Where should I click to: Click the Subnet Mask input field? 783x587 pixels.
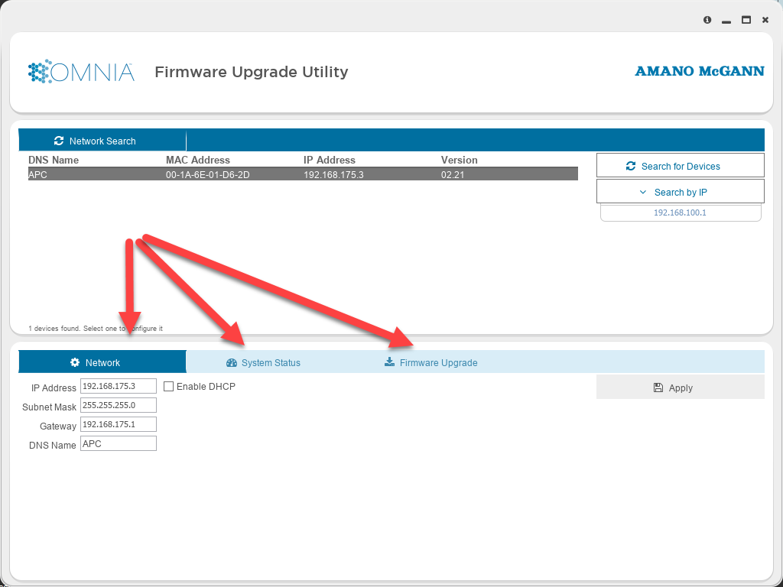coord(119,405)
